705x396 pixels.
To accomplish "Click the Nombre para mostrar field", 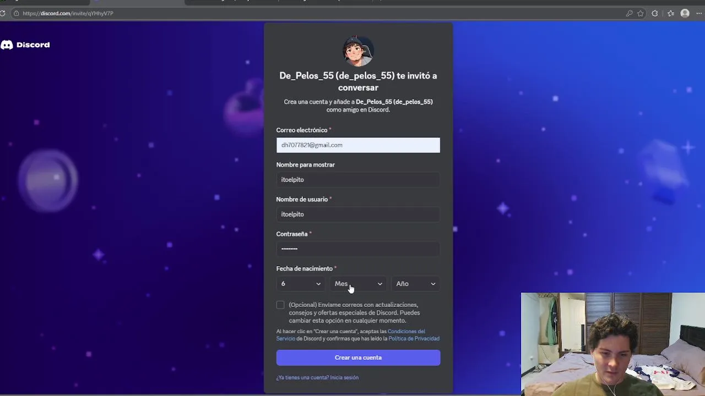I will click(358, 179).
